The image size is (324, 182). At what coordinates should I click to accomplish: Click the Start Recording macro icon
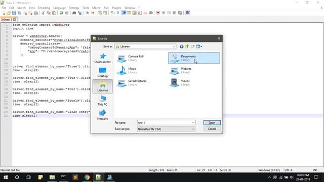pyautogui.click(x=158, y=13)
